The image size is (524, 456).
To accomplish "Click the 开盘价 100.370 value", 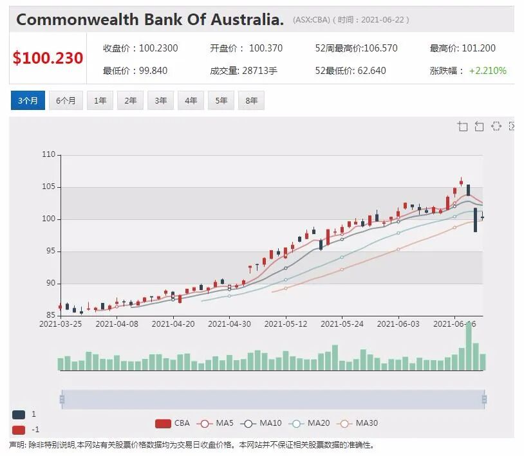I will 247,48.
